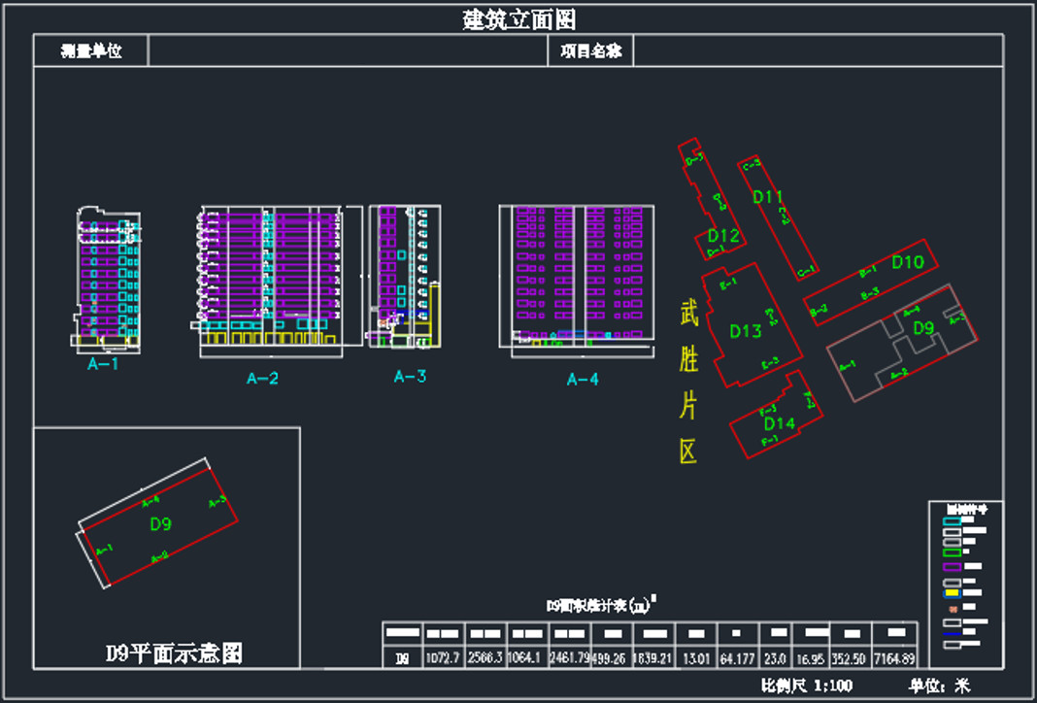The width and height of the screenshot is (1037, 703).
Task: Click table cell value 2566.3
Action: click(485, 658)
